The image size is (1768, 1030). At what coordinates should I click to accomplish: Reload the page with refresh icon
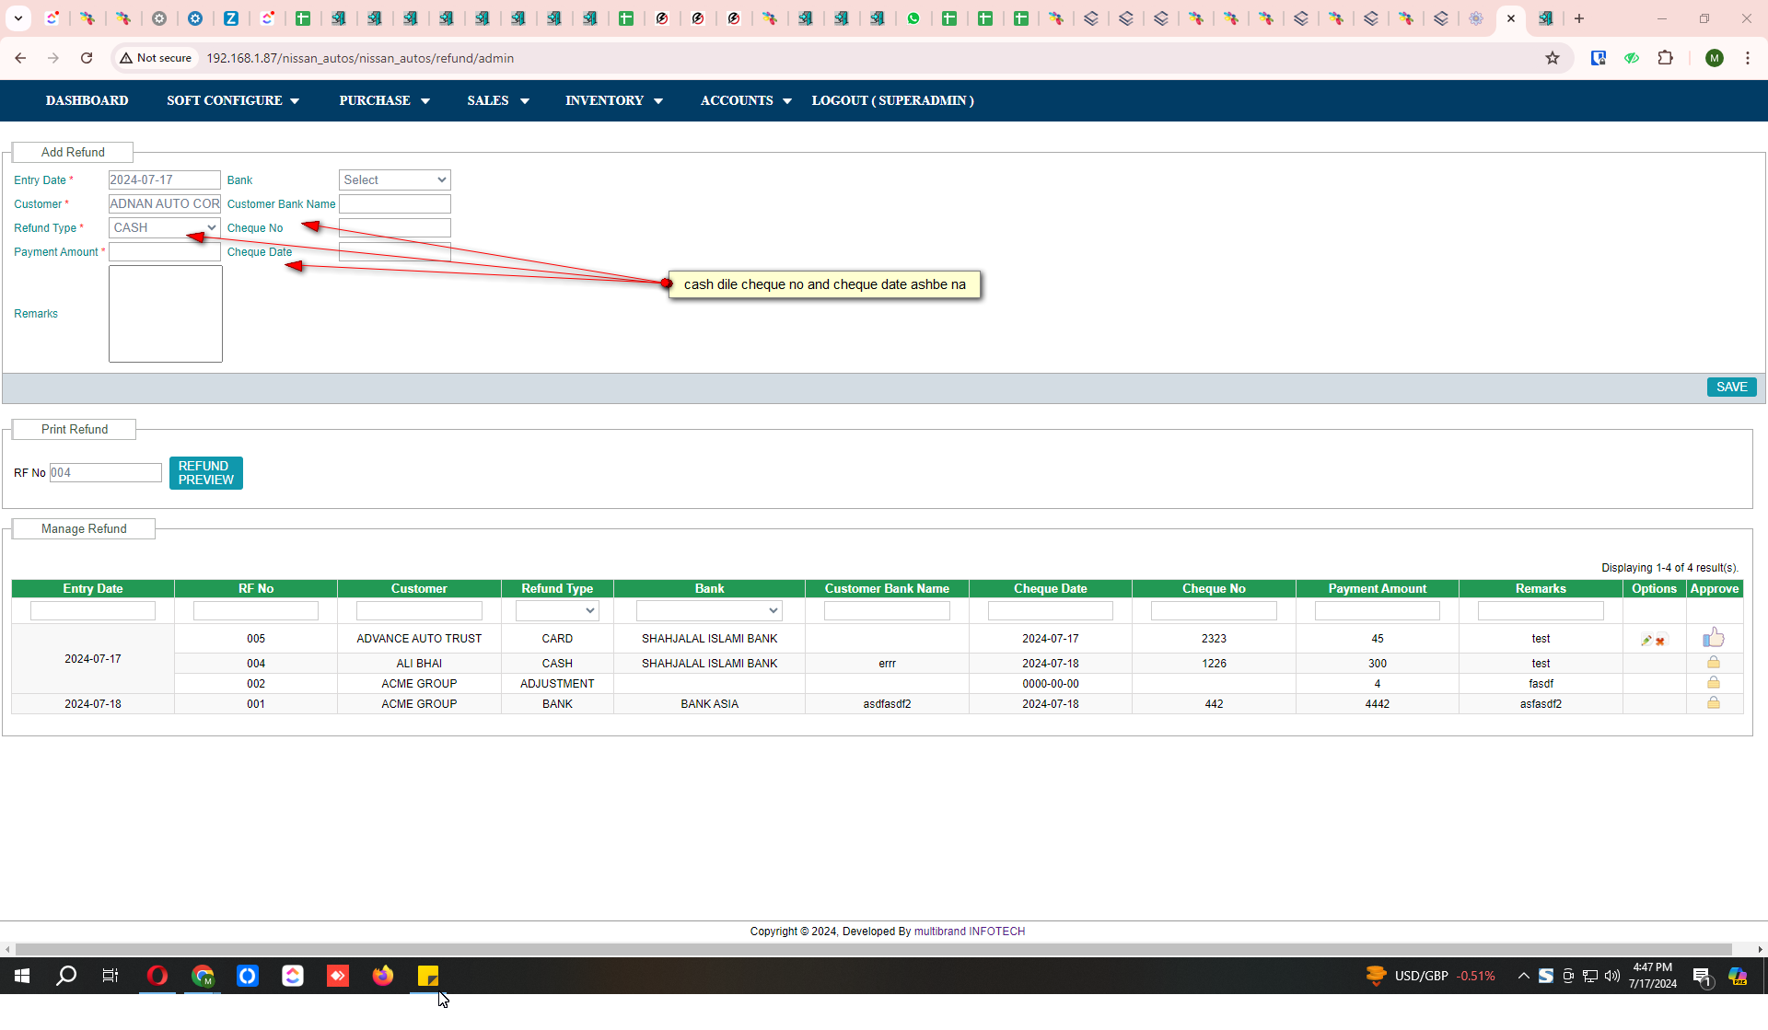pos(87,58)
